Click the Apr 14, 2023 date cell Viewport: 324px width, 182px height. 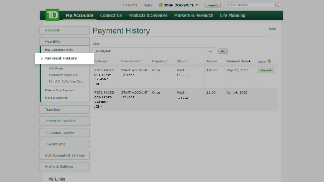237,92
